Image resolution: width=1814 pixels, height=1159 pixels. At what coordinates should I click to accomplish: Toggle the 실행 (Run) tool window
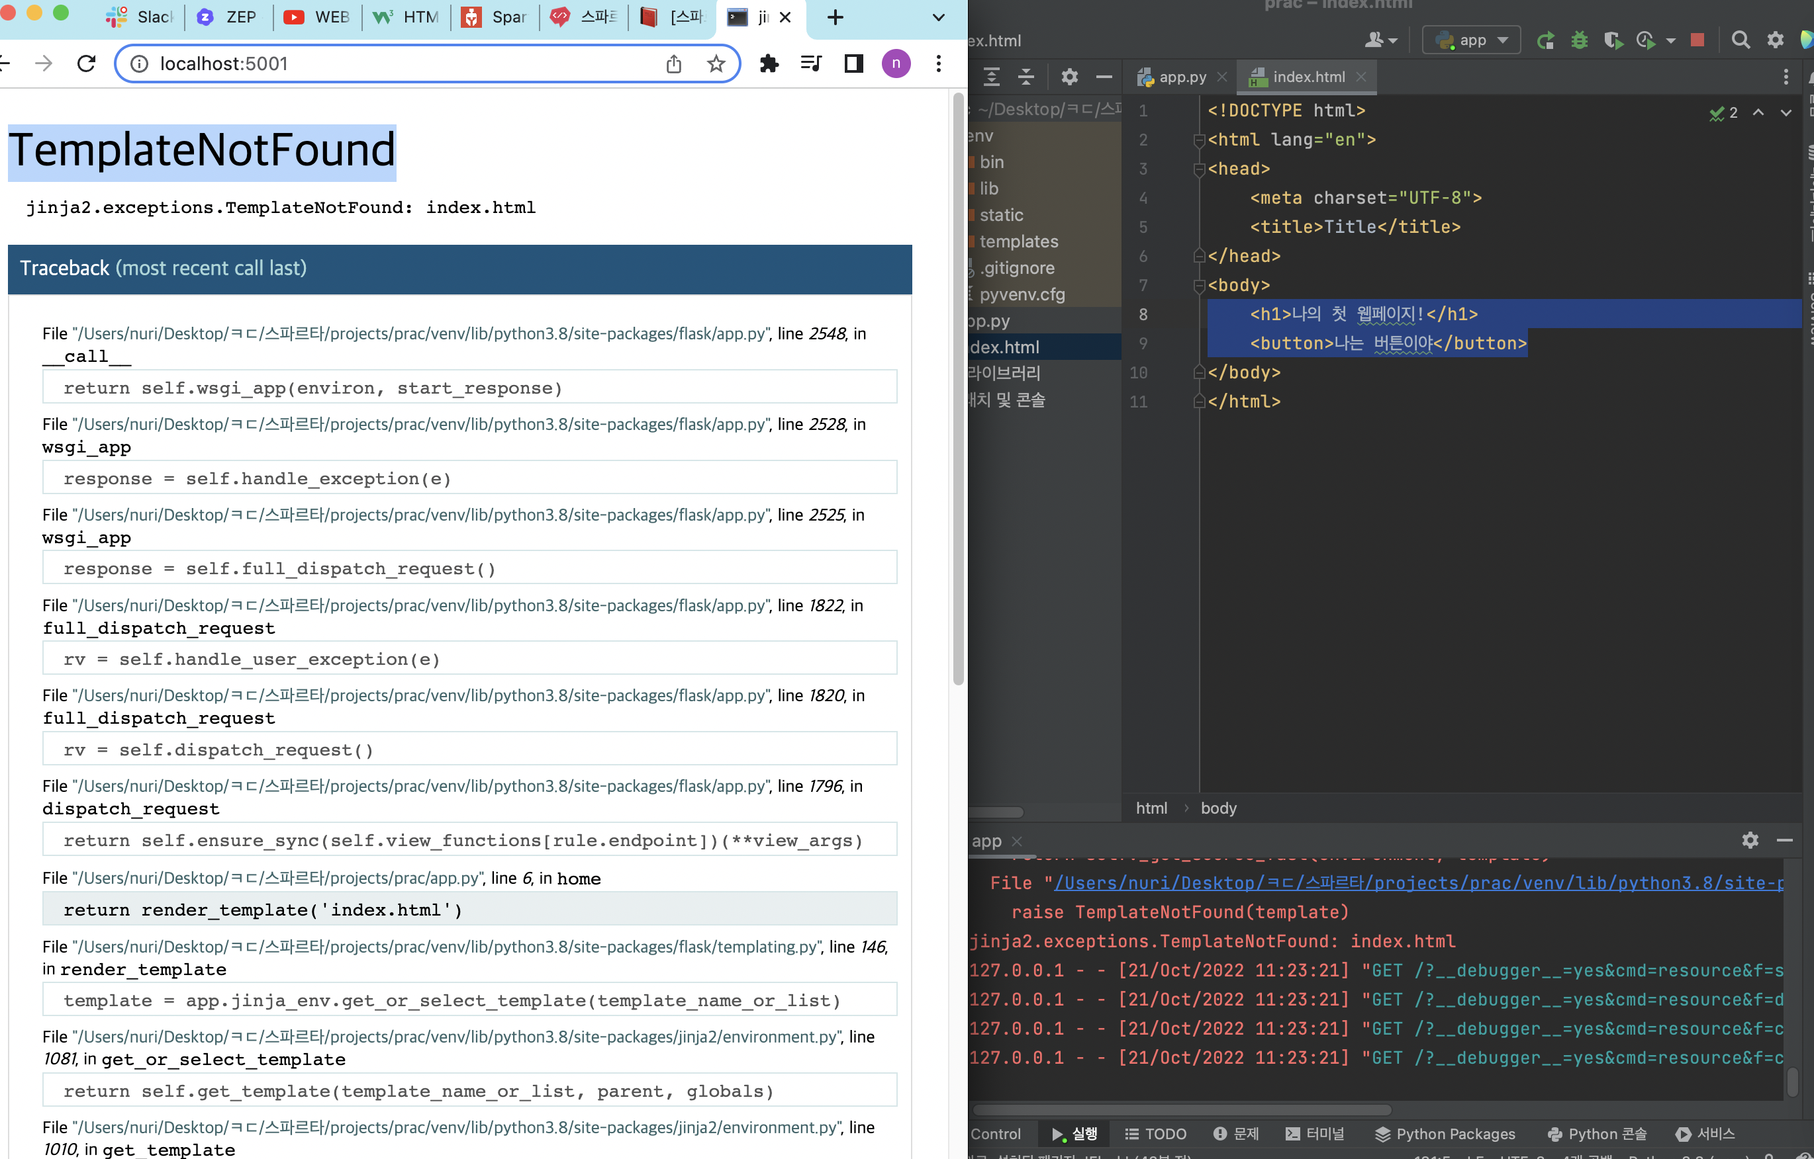pyautogui.click(x=1074, y=1133)
